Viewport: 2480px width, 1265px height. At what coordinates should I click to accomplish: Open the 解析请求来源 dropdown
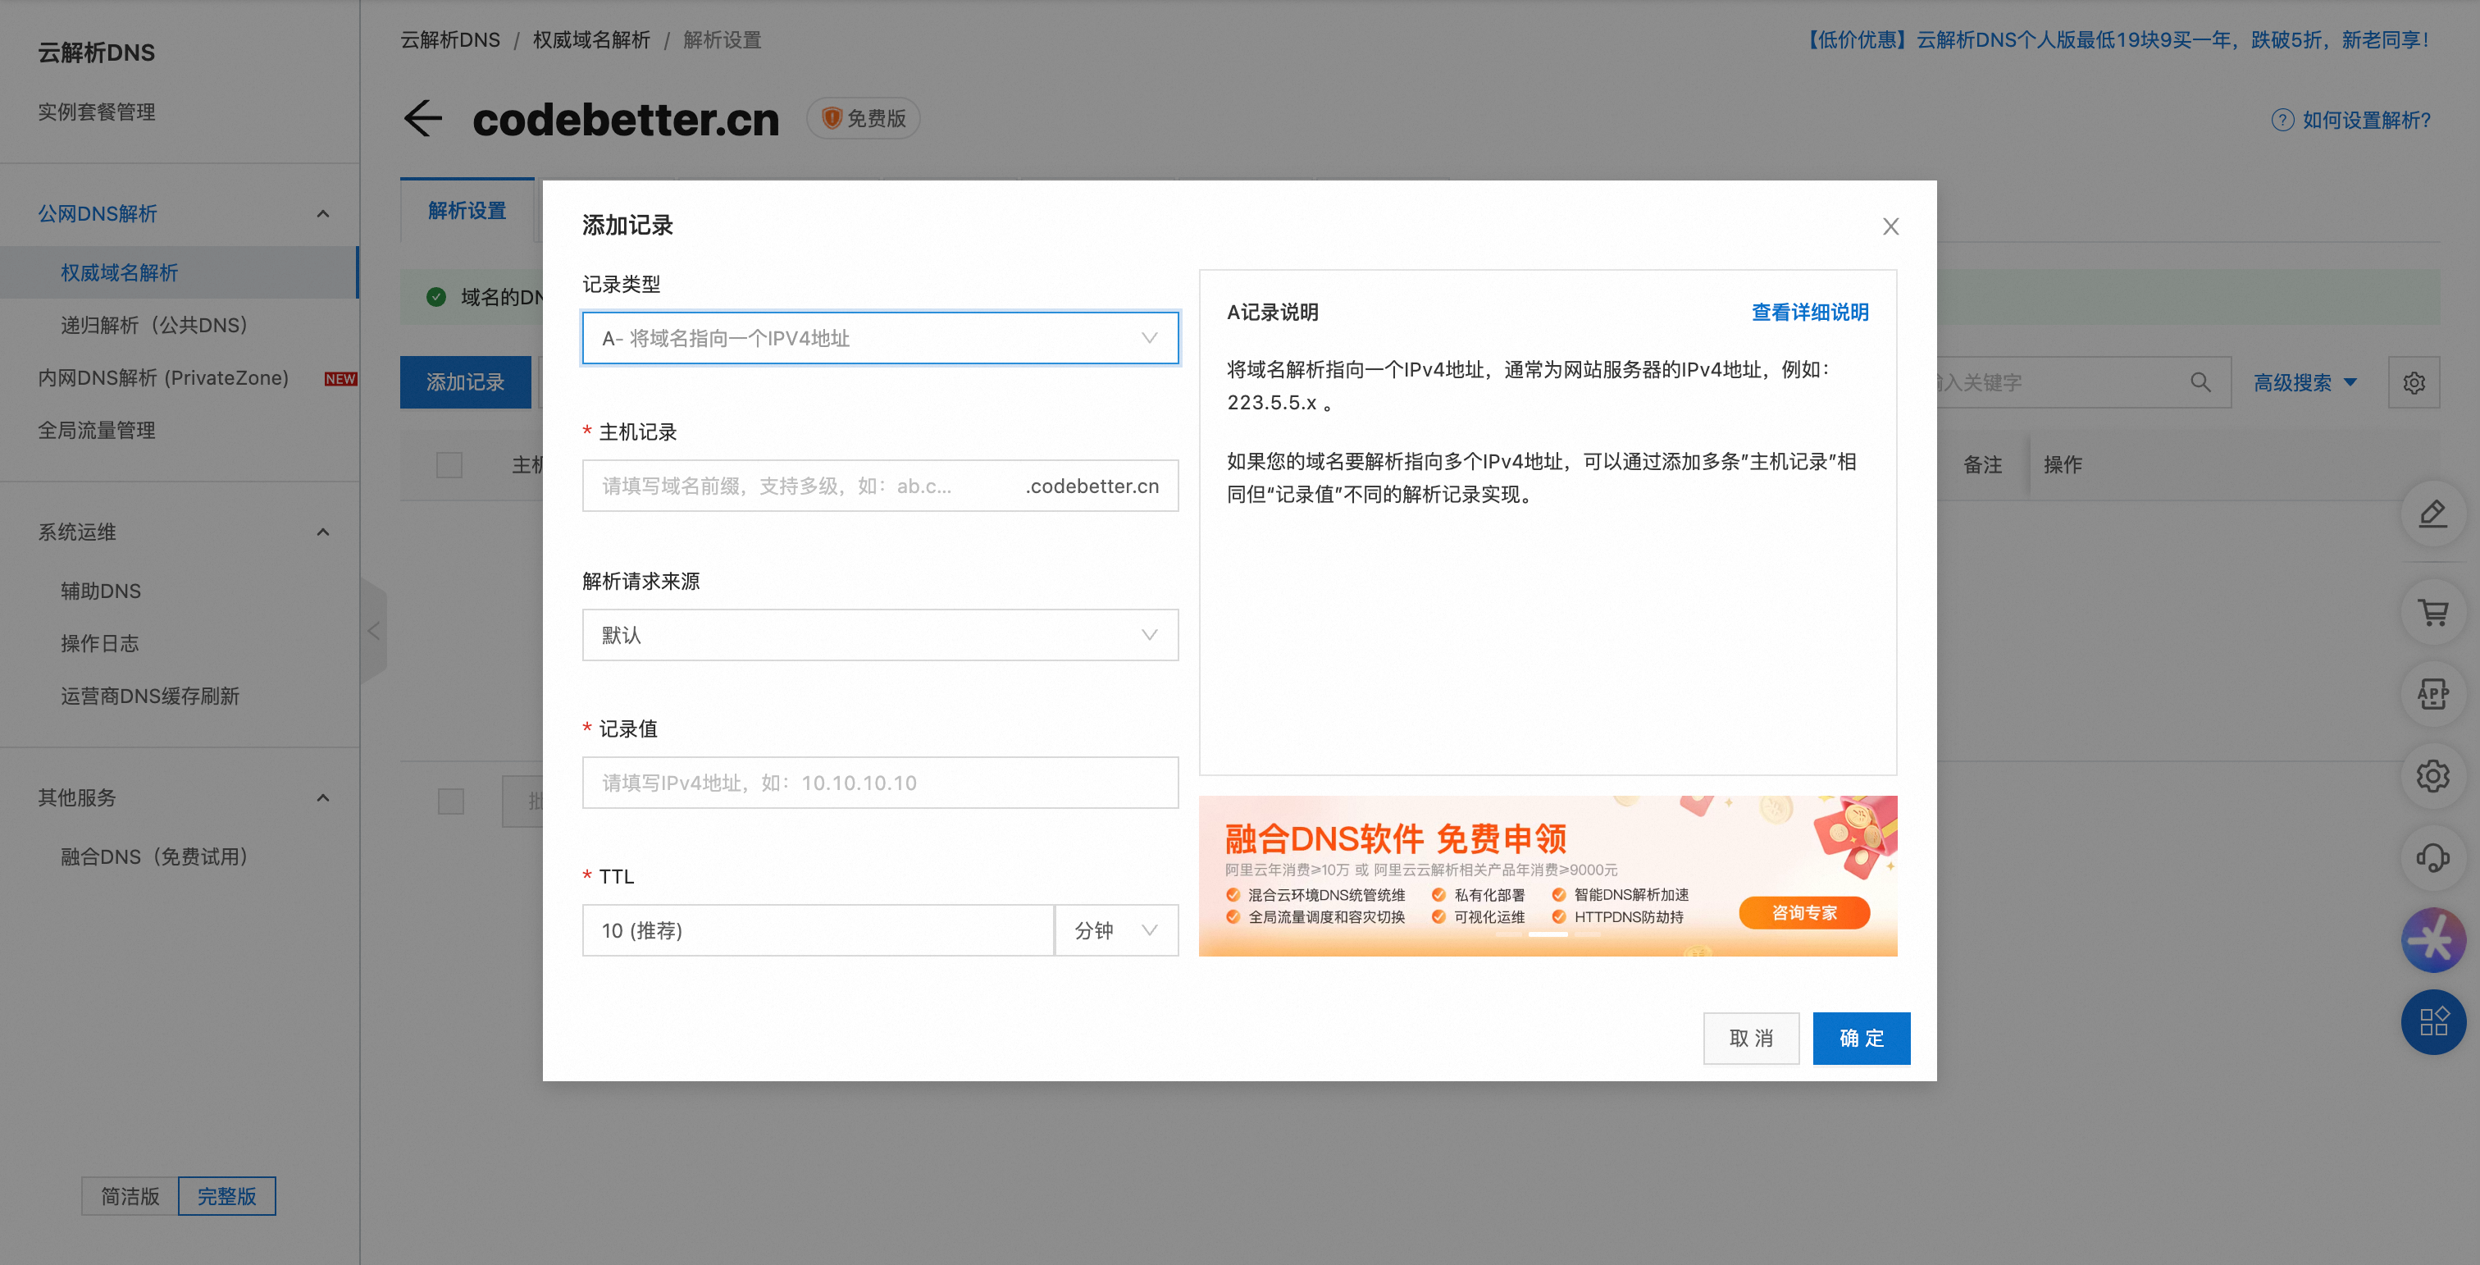(879, 634)
